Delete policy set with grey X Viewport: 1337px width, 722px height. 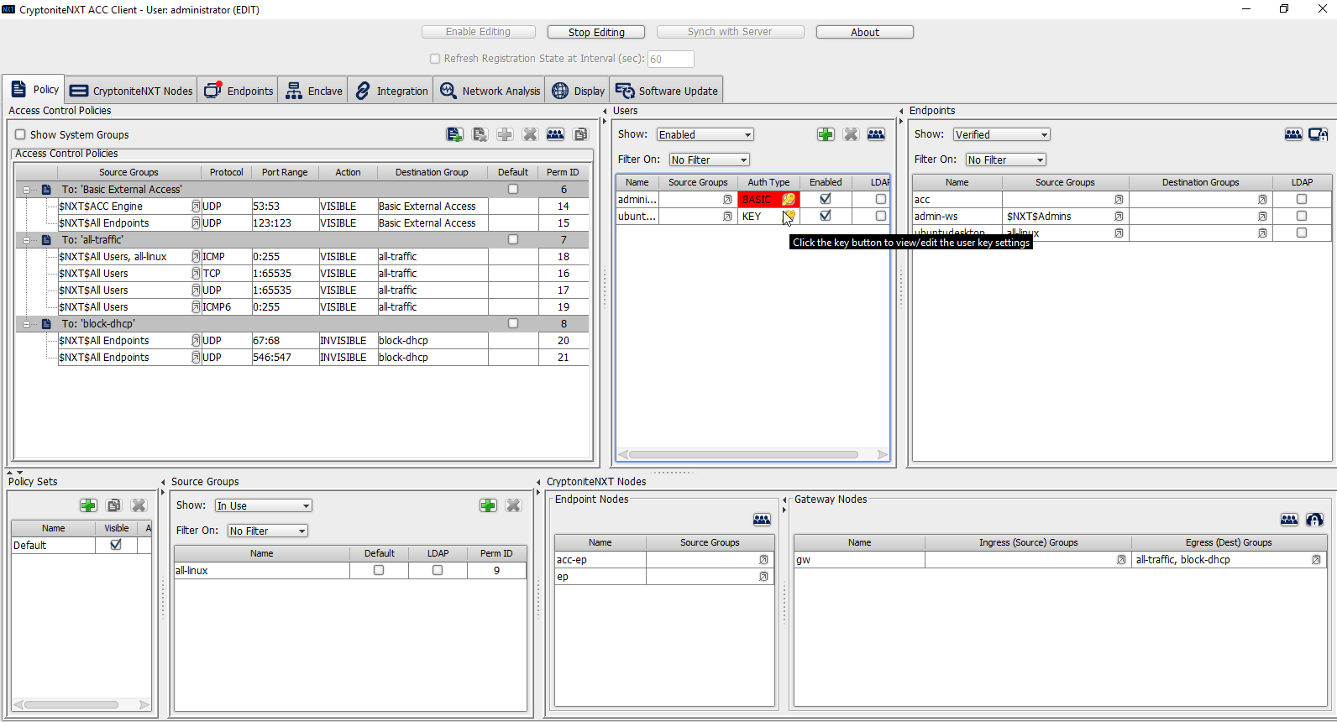[x=139, y=505]
